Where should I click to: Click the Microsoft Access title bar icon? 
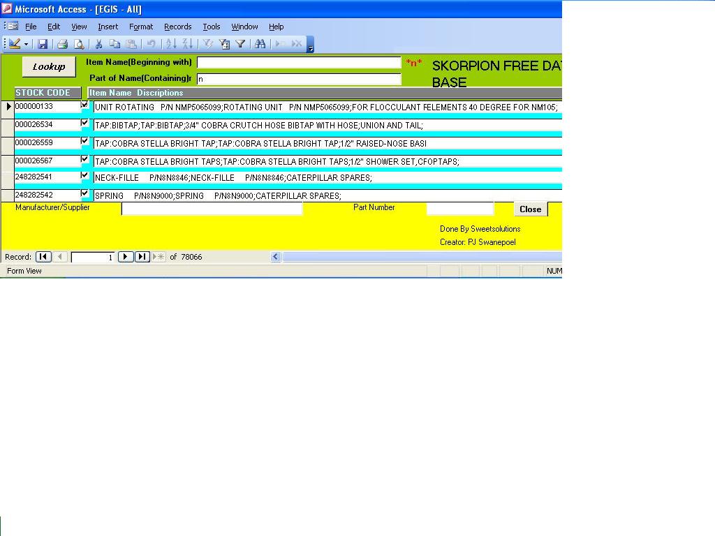point(7,8)
